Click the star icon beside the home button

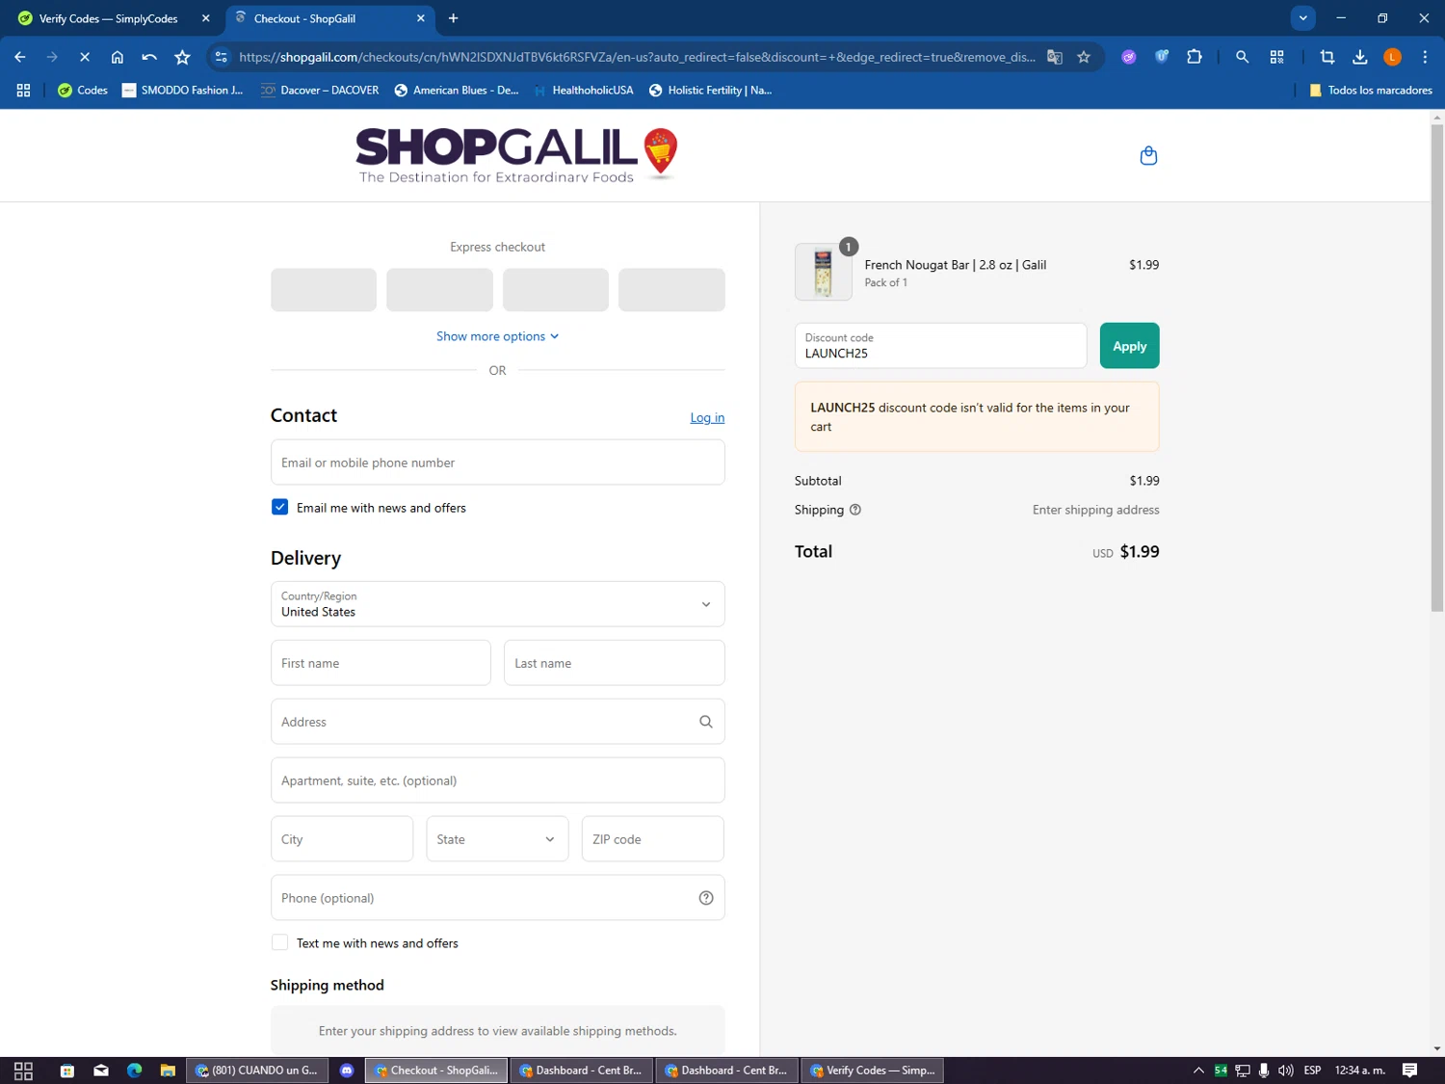[x=182, y=57]
